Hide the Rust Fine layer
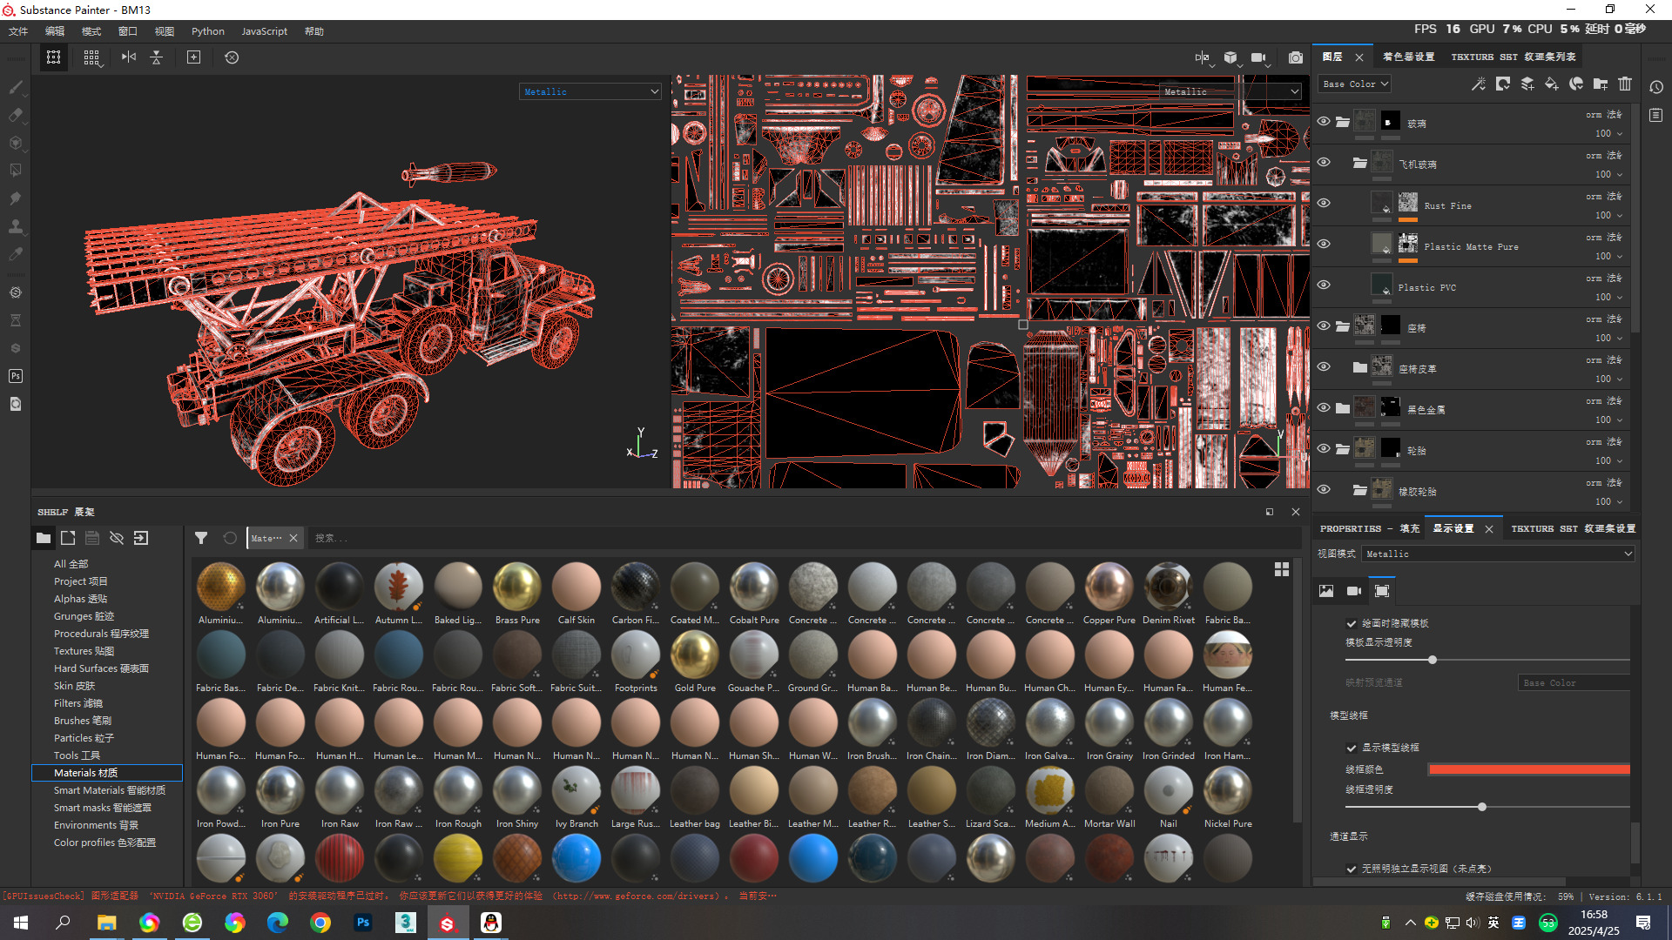The image size is (1672, 940). [1324, 203]
